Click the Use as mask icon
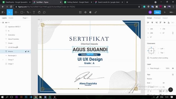 pos(90,12)
